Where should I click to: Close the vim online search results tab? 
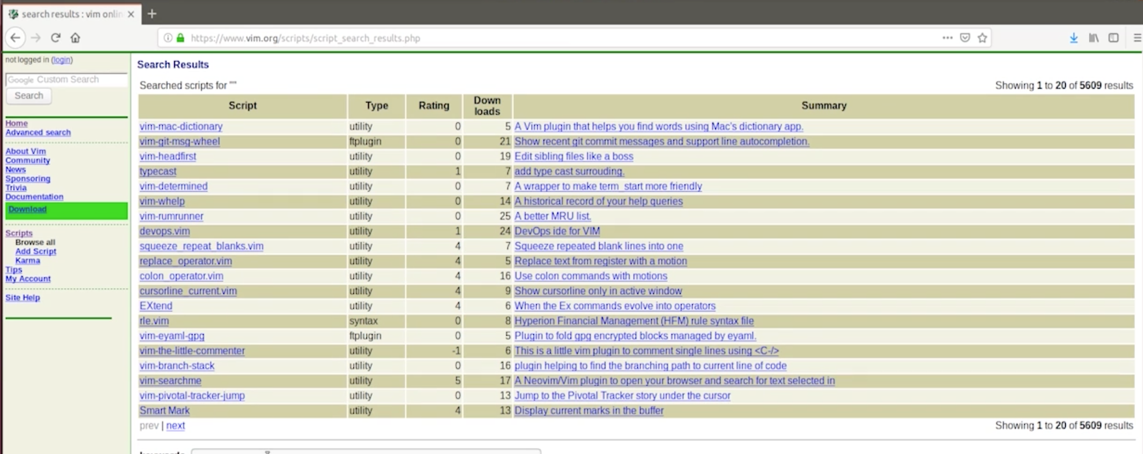(x=131, y=14)
